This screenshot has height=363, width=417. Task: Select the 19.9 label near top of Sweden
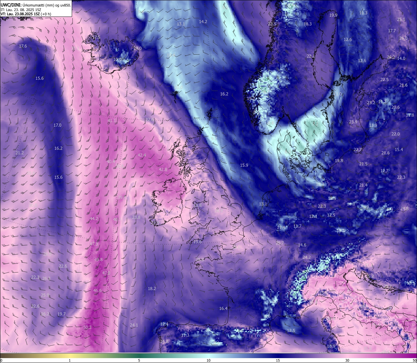click(x=333, y=15)
